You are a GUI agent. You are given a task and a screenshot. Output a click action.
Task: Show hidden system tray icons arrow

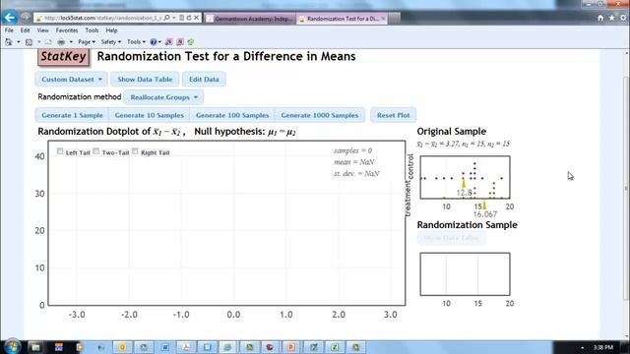coord(582,347)
